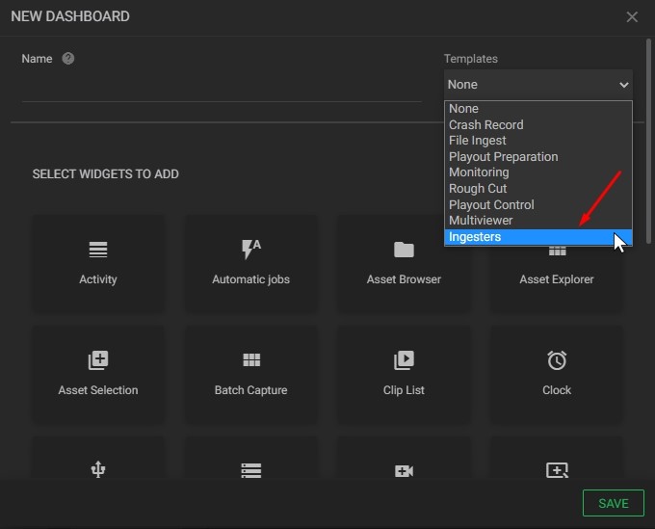655x529 pixels.
Task: Choose the Crash Record template
Action: click(485, 125)
